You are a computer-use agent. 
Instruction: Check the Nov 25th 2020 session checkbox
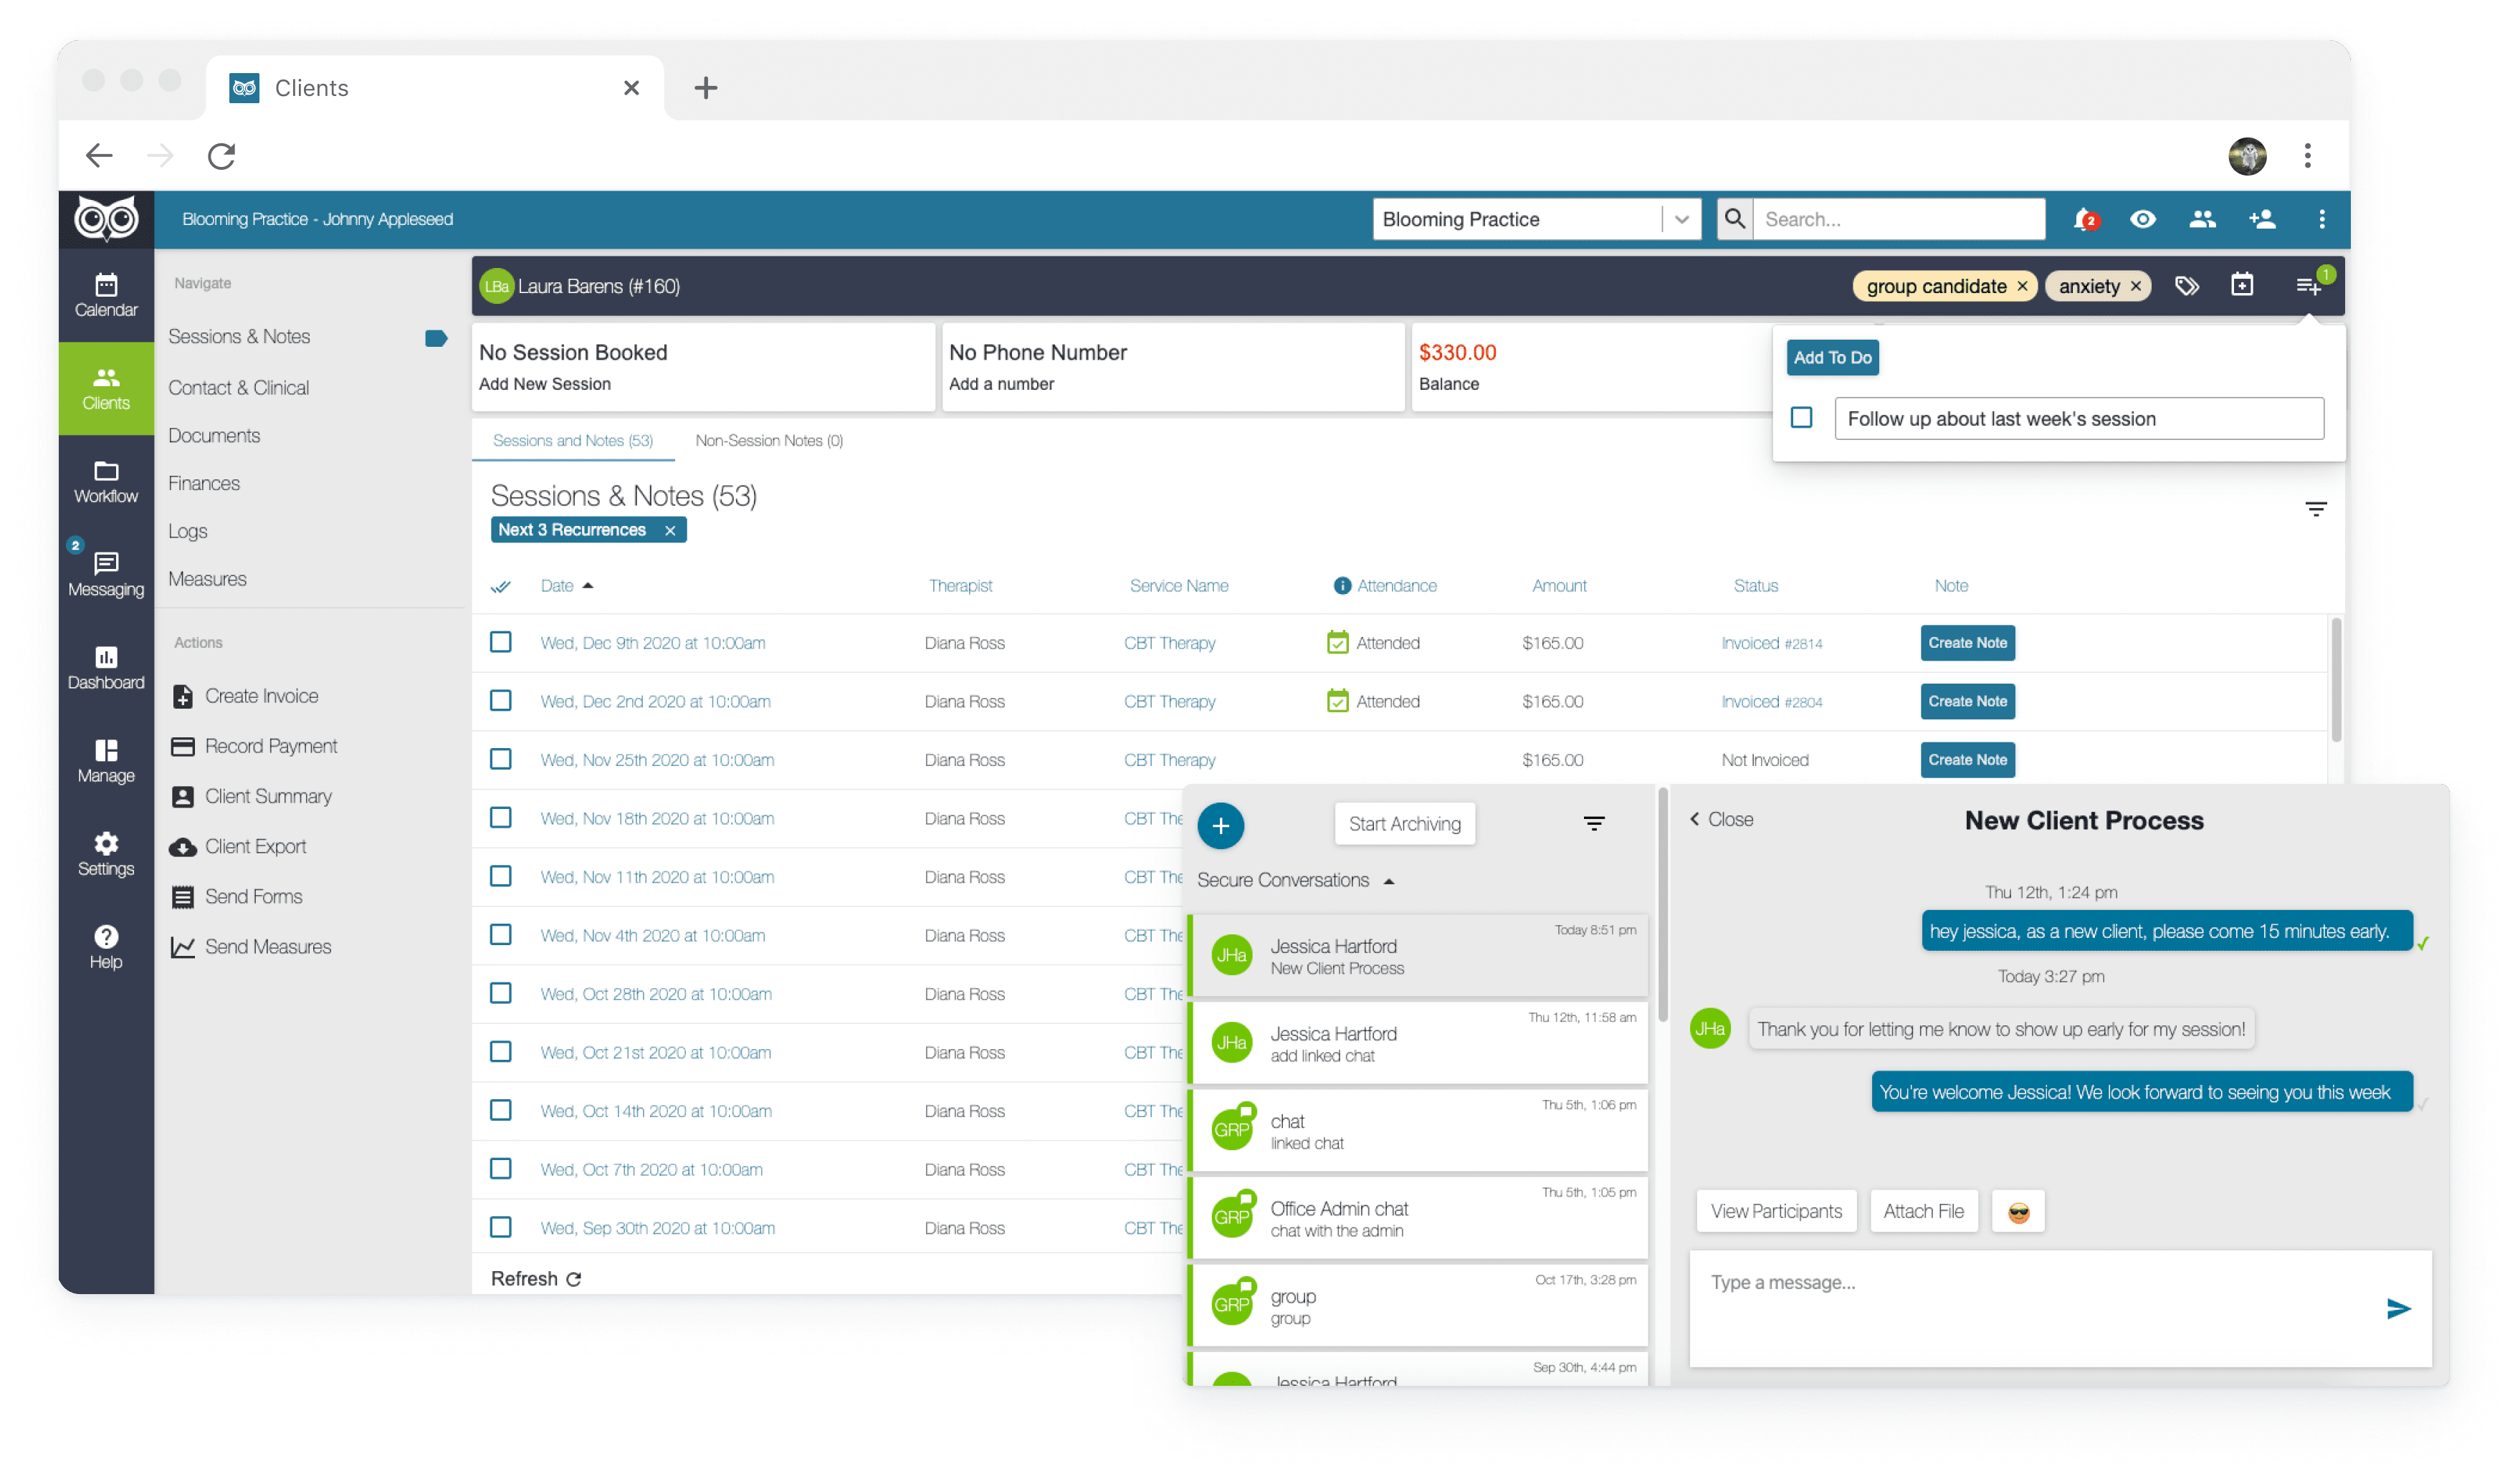click(501, 759)
